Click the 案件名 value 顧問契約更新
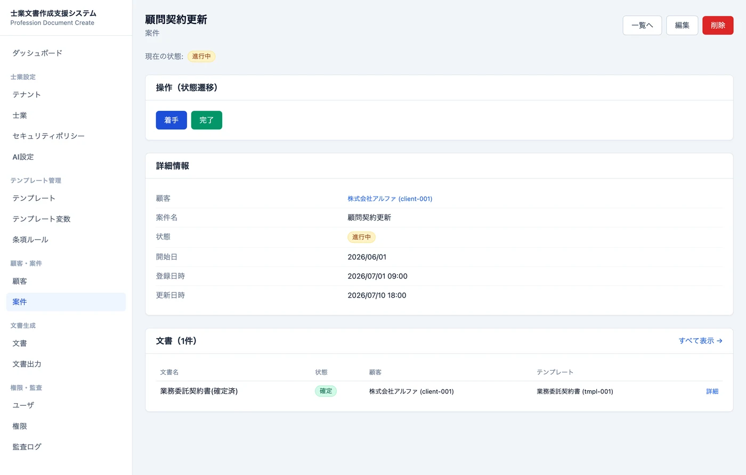Screen dimensions: 746x475 (369, 218)
